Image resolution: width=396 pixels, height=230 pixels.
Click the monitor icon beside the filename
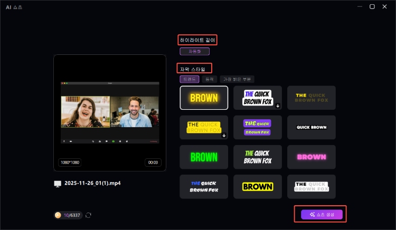coord(58,184)
